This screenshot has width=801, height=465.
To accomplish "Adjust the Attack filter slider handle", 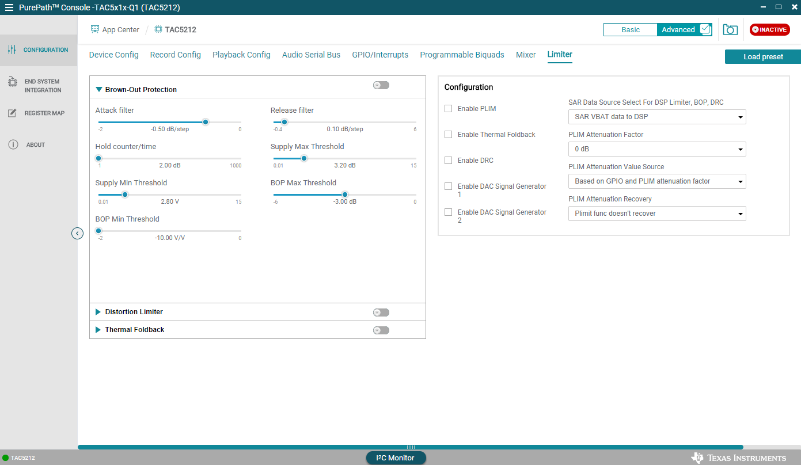I will 206,122.
